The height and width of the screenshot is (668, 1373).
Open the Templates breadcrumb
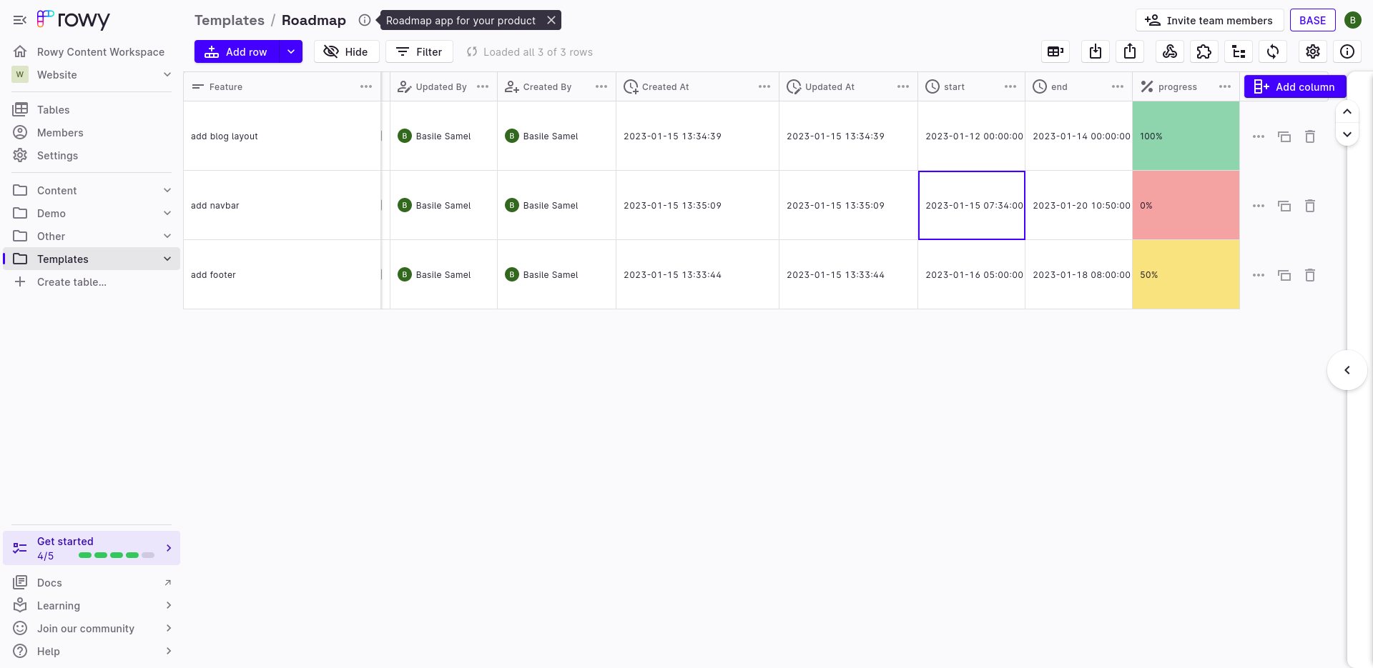click(x=229, y=20)
